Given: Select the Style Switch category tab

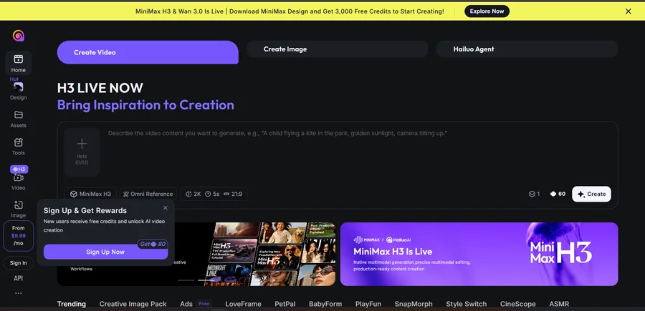Looking at the screenshot, I should point(466,304).
